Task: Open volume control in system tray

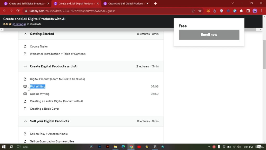Action: coord(239,147)
